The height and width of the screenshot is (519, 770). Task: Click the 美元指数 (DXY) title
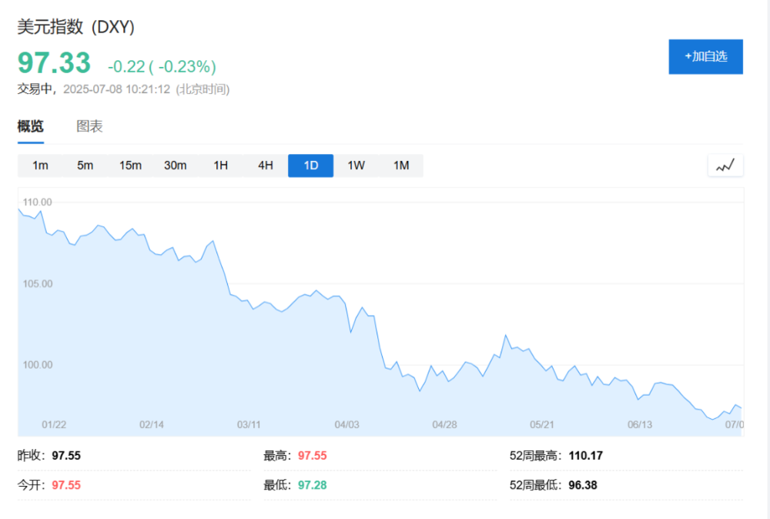click(x=76, y=27)
